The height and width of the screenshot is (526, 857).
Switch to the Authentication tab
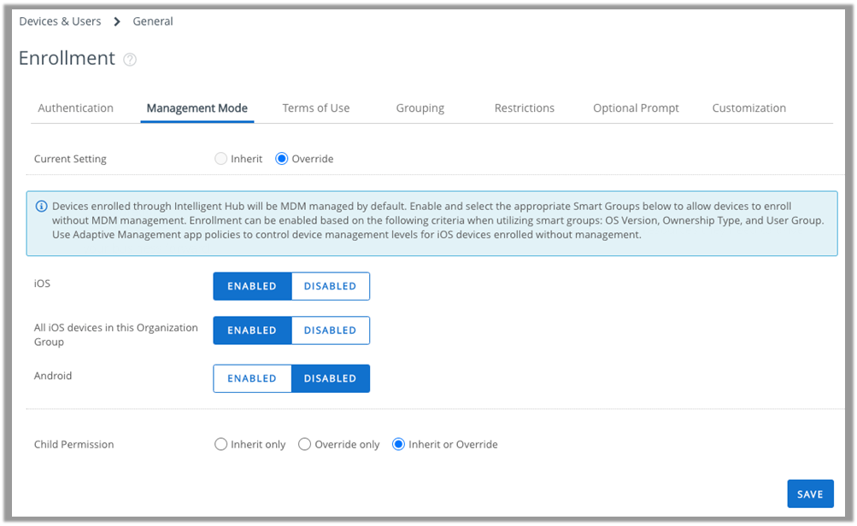coord(76,108)
